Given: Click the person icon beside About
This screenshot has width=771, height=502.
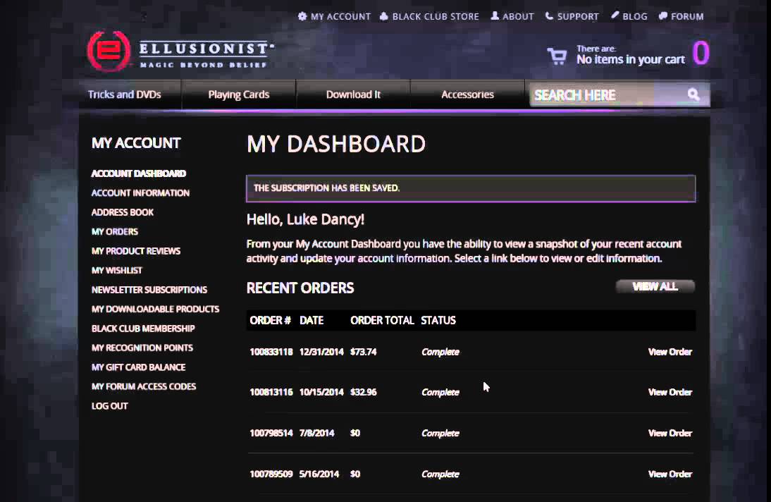Looking at the screenshot, I should point(495,16).
